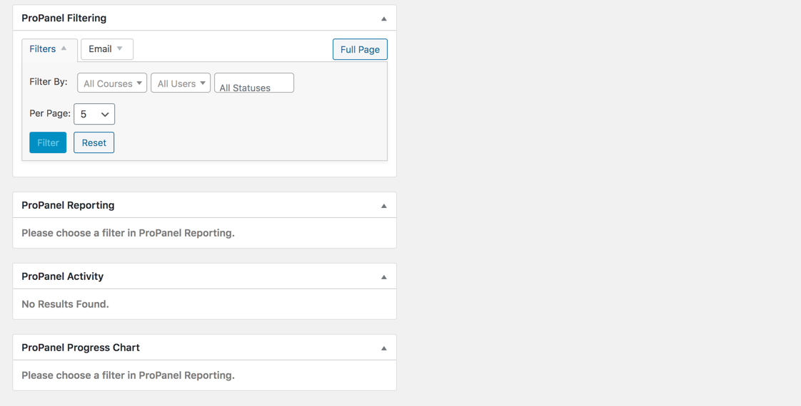Open the All Users dropdown
The height and width of the screenshot is (406, 801).
click(181, 83)
